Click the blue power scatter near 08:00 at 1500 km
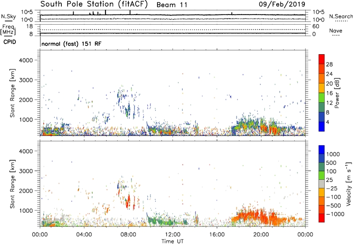This screenshot has width=353, height=244. 128,110
